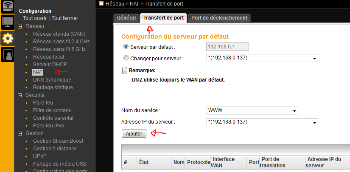Image resolution: width=350 pixels, height=172 pixels.
Task: Collapse the Gestion tree section
Action: pos(20,133)
